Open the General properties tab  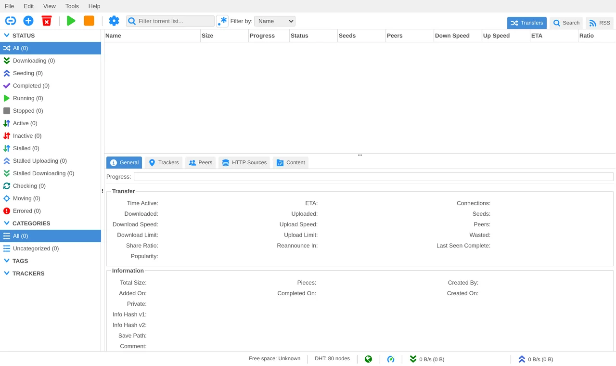(124, 163)
